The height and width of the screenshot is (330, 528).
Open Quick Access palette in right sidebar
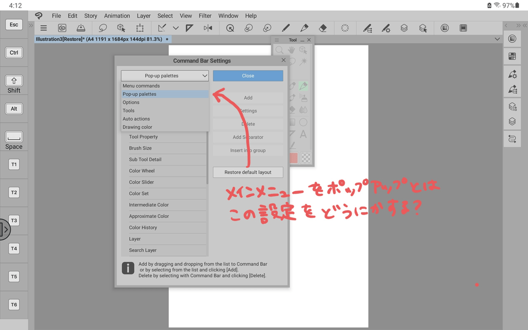click(x=512, y=38)
